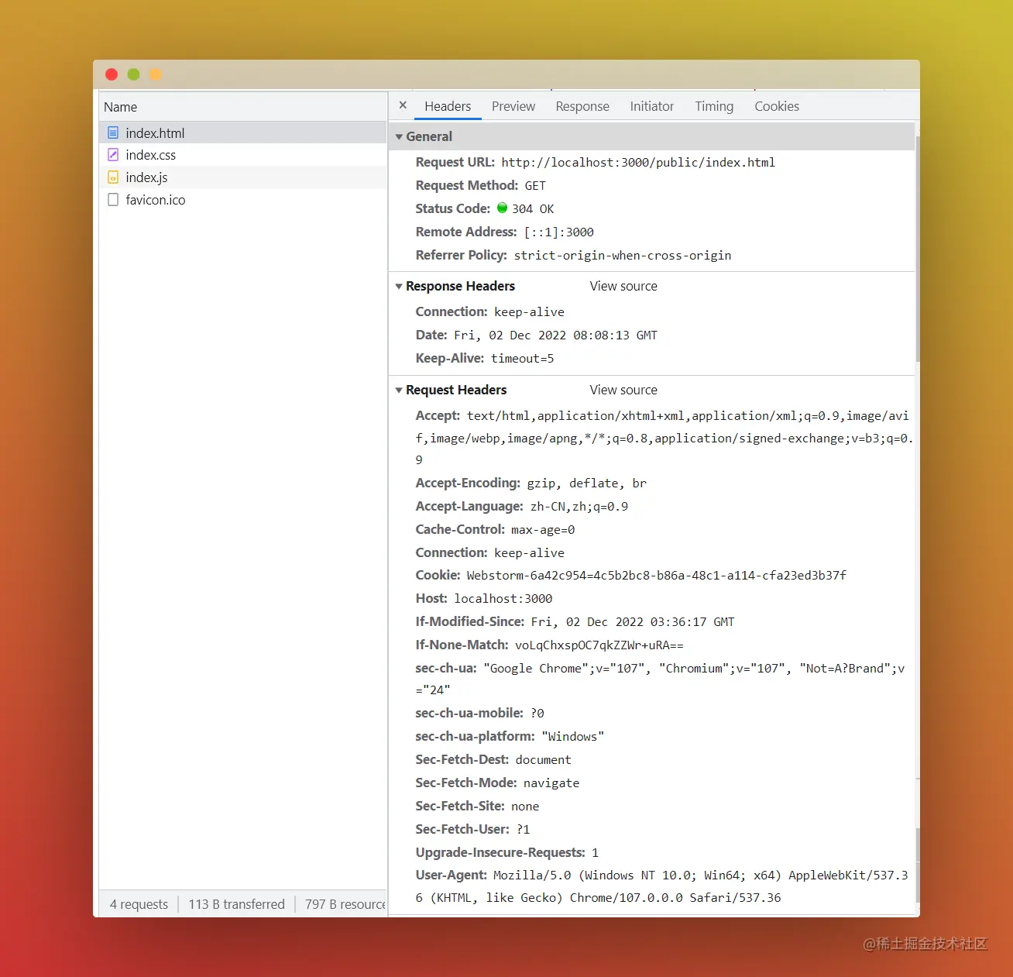Click the Sec-Fetch-Mode navigate value
This screenshot has height=977, width=1013.
coord(551,783)
